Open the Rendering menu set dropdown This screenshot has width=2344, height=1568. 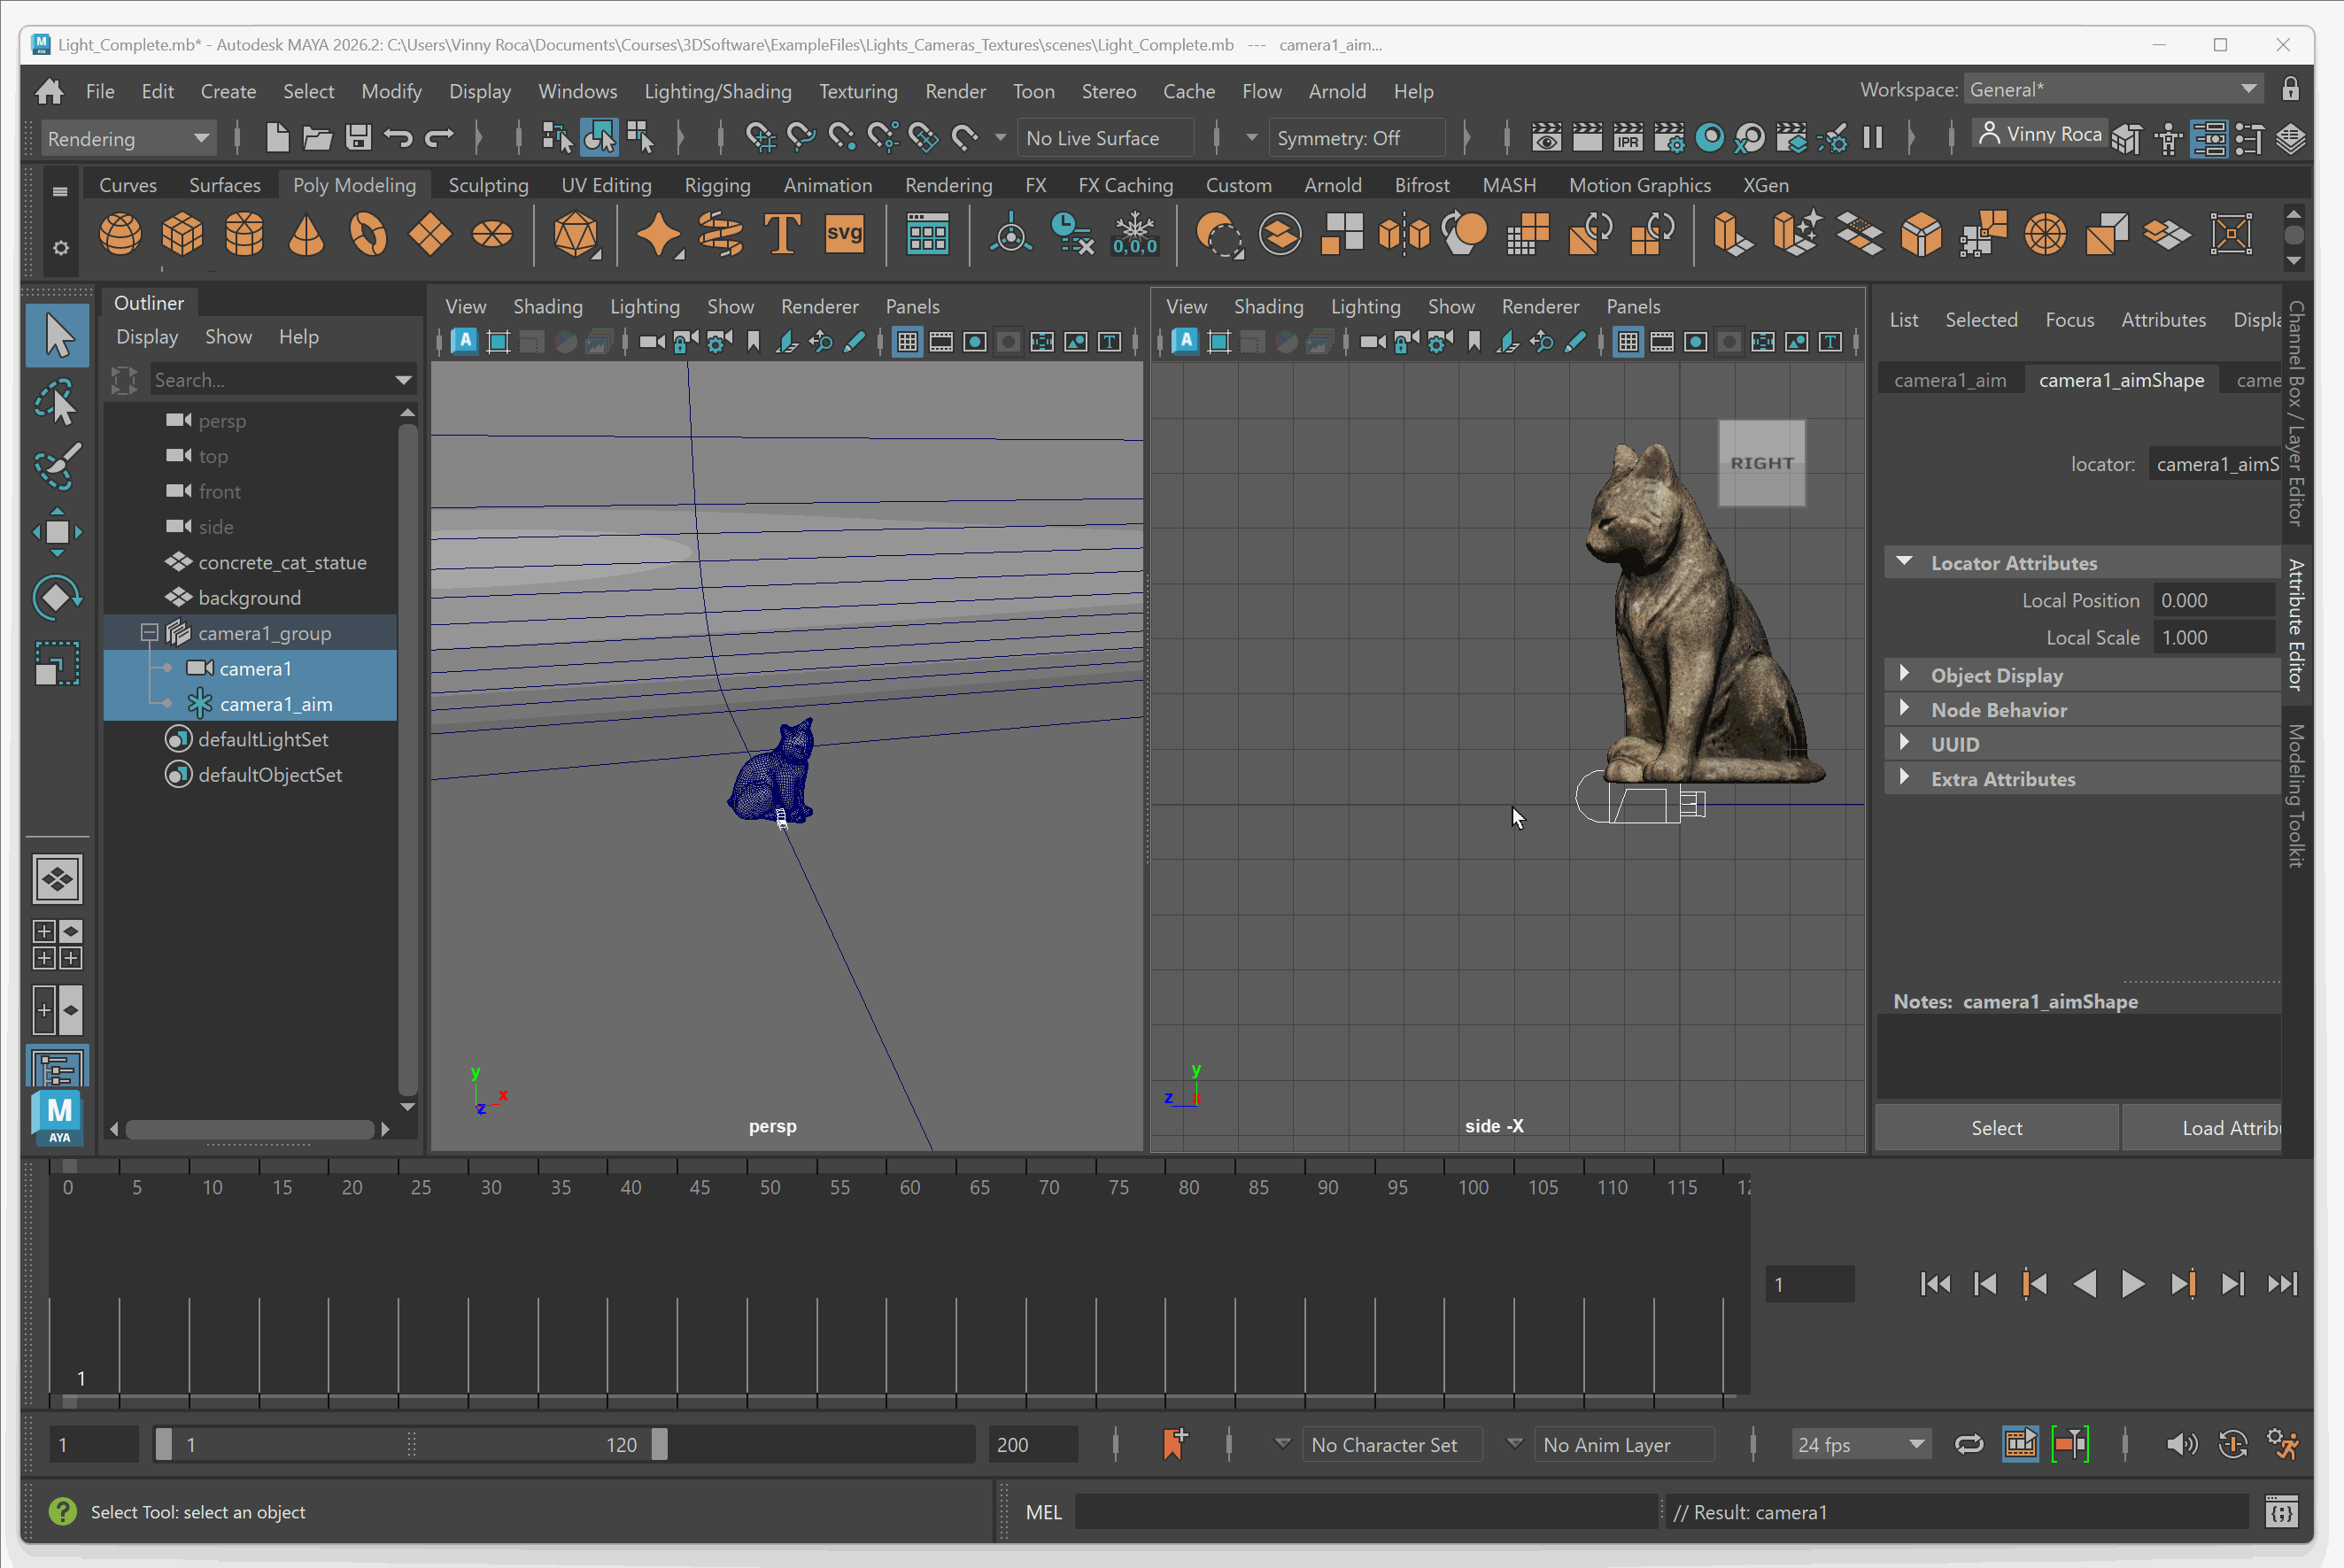pyautogui.click(x=128, y=138)
